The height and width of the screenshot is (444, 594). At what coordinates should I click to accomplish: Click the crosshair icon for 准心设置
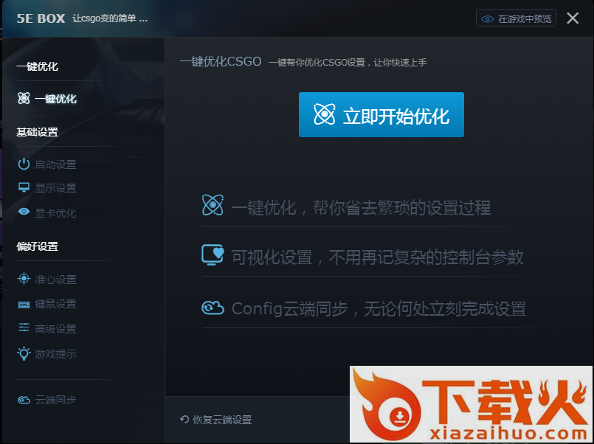24,280
